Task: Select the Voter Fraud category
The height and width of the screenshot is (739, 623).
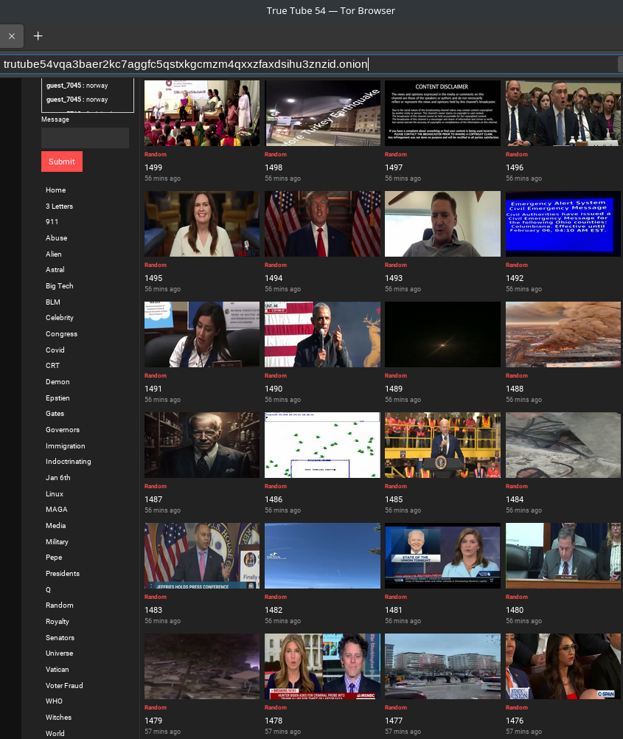Action: tap(64, 686)
